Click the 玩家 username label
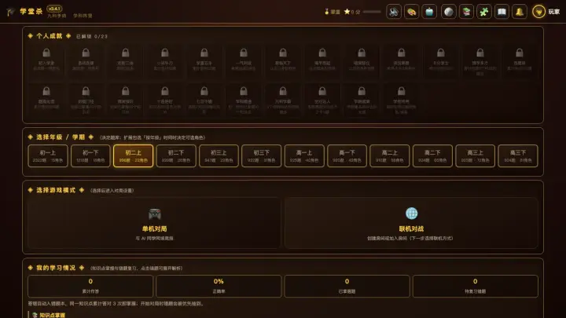The image size is (566, 318). (554, 12)
